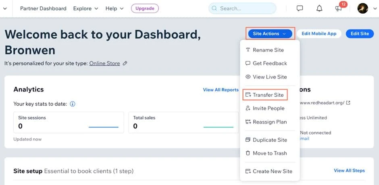Click the info icon near key stats
This screenshot has height=185, width=379.
73,104
